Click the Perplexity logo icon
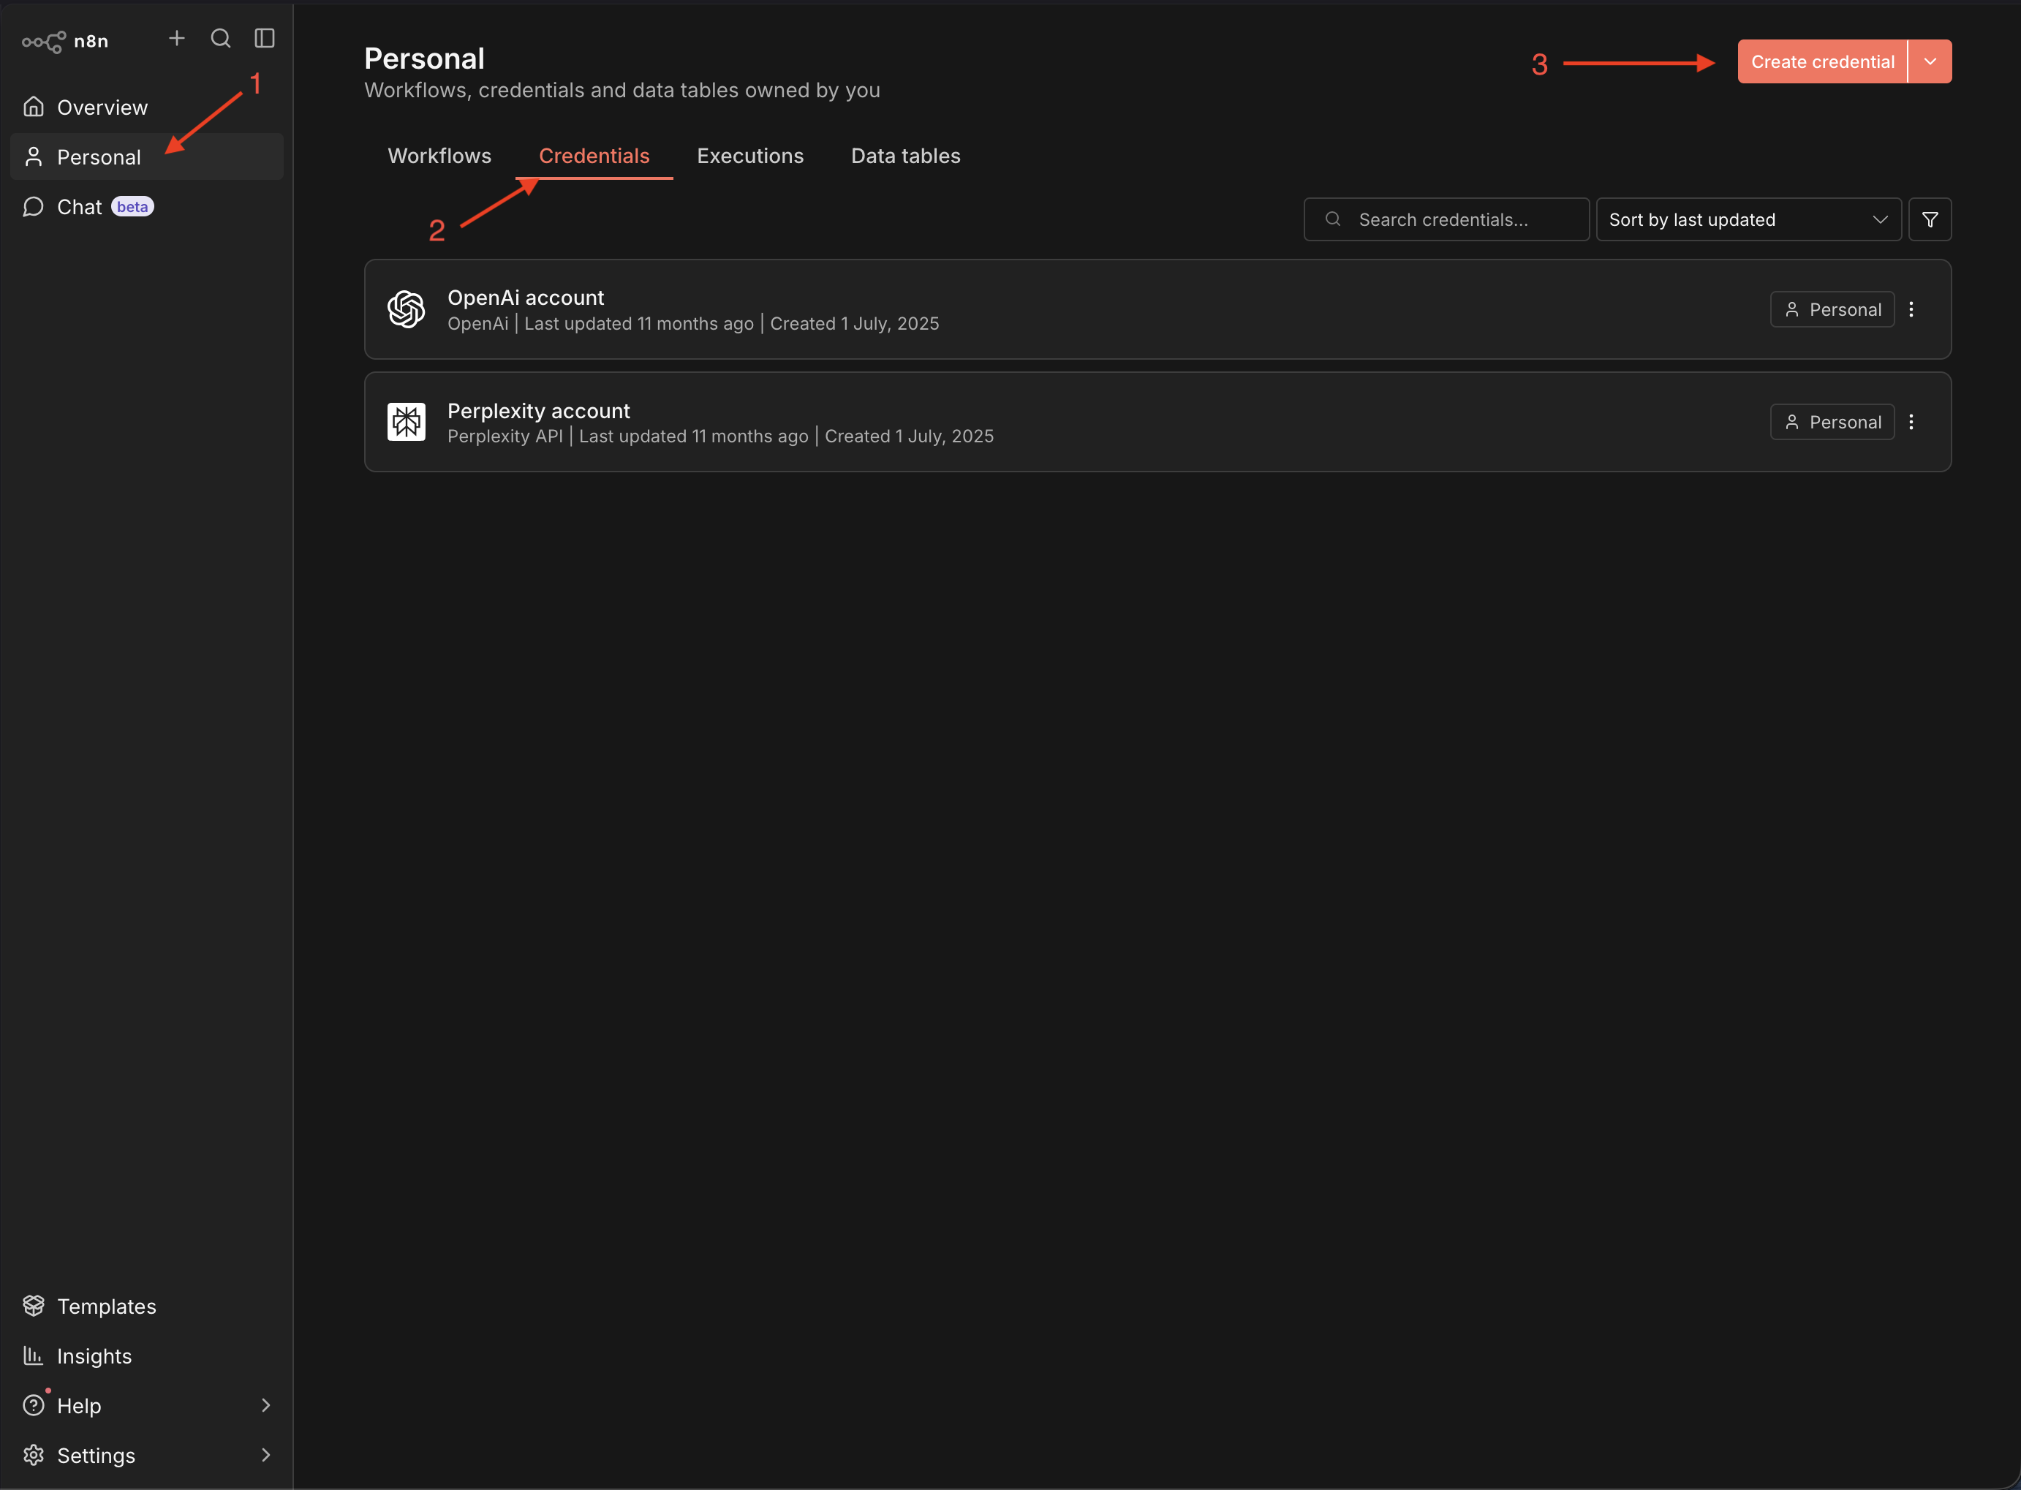The image size is (2021, 1490). pos(406,421)
